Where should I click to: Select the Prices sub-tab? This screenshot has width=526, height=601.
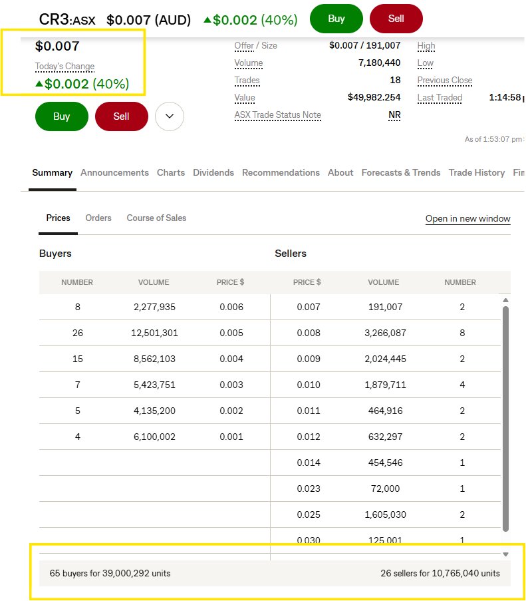tap(59, 218)
